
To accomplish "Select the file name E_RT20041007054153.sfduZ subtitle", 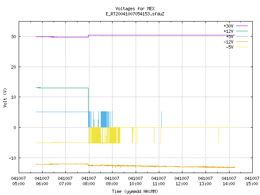I will [135, 14].
